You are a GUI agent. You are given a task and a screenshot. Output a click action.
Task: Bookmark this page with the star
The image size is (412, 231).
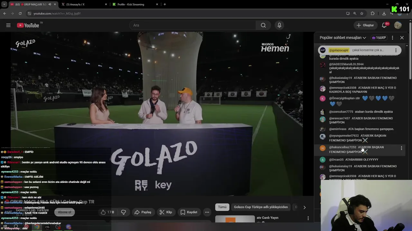pos(362,13)
